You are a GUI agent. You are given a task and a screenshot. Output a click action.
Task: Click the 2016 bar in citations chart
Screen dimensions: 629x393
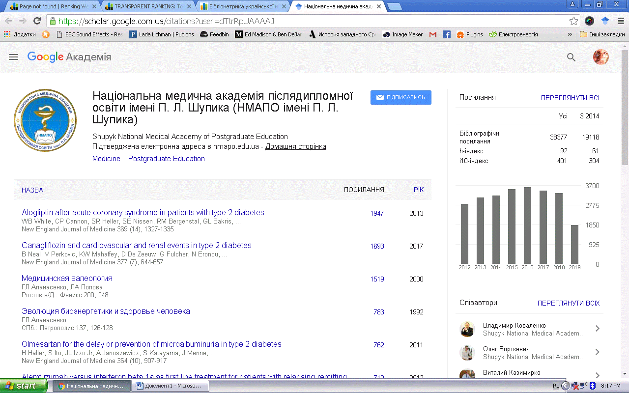[527, 225]
